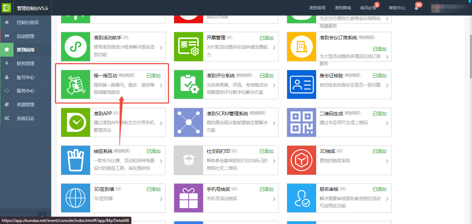Click the 帮助中心 top link
The width and height of the screenshot is (472, 224).
(397, 8)
